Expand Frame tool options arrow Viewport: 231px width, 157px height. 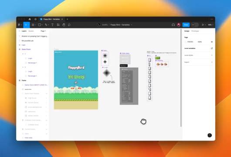tap(35, 25)
